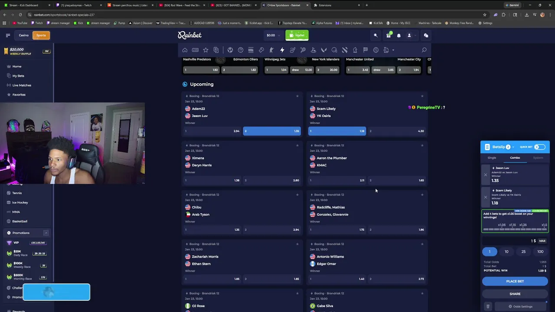
Task: Open Odds Settings
Action: pos(520,306)
